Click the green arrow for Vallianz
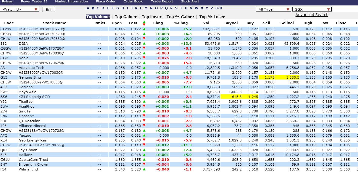The width and height of the screenshot is (358, 172). point(144,155)
